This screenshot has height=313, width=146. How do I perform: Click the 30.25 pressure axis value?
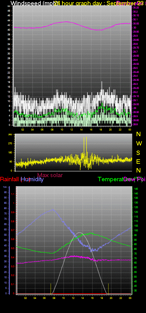click(136, 8)
